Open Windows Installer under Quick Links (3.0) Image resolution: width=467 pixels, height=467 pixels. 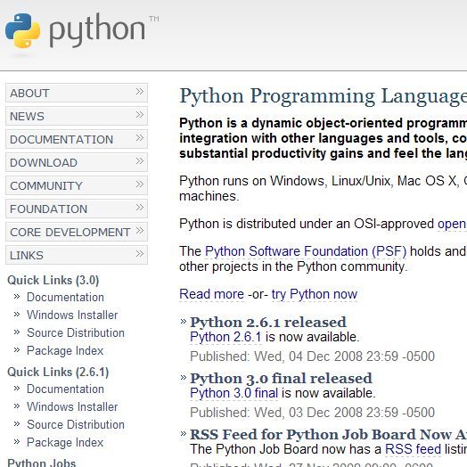point(72,315)
